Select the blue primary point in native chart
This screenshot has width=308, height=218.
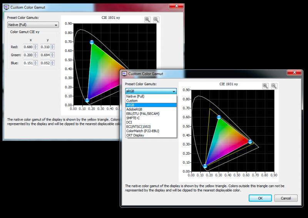tap(87, 101)
